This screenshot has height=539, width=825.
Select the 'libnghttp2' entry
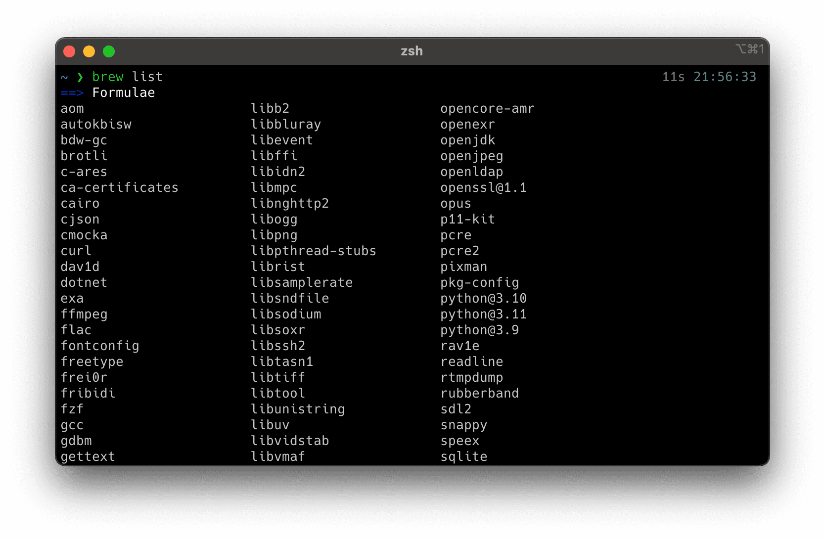coord(290,204)
